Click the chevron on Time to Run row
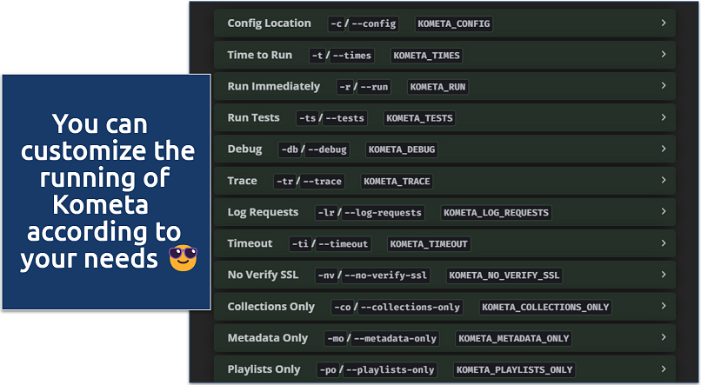The image size is (701, 385). [x=664, y=55]
